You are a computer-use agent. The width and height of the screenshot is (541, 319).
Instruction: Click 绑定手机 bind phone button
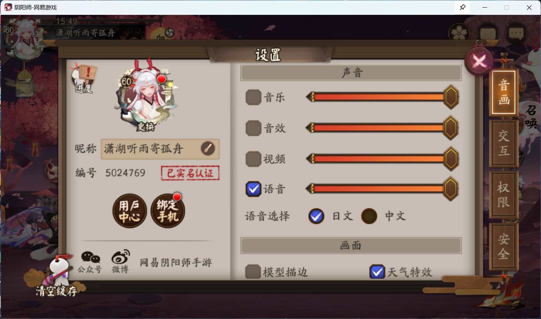tap(168, 211)
